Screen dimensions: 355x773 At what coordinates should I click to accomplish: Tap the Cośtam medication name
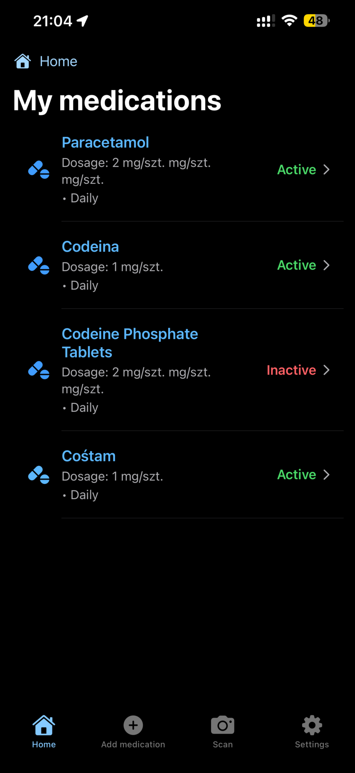pos(88,456)
